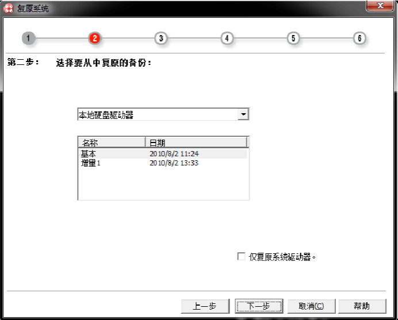
Task: Click the step 1 wizard circle
Action: (29, 38)
